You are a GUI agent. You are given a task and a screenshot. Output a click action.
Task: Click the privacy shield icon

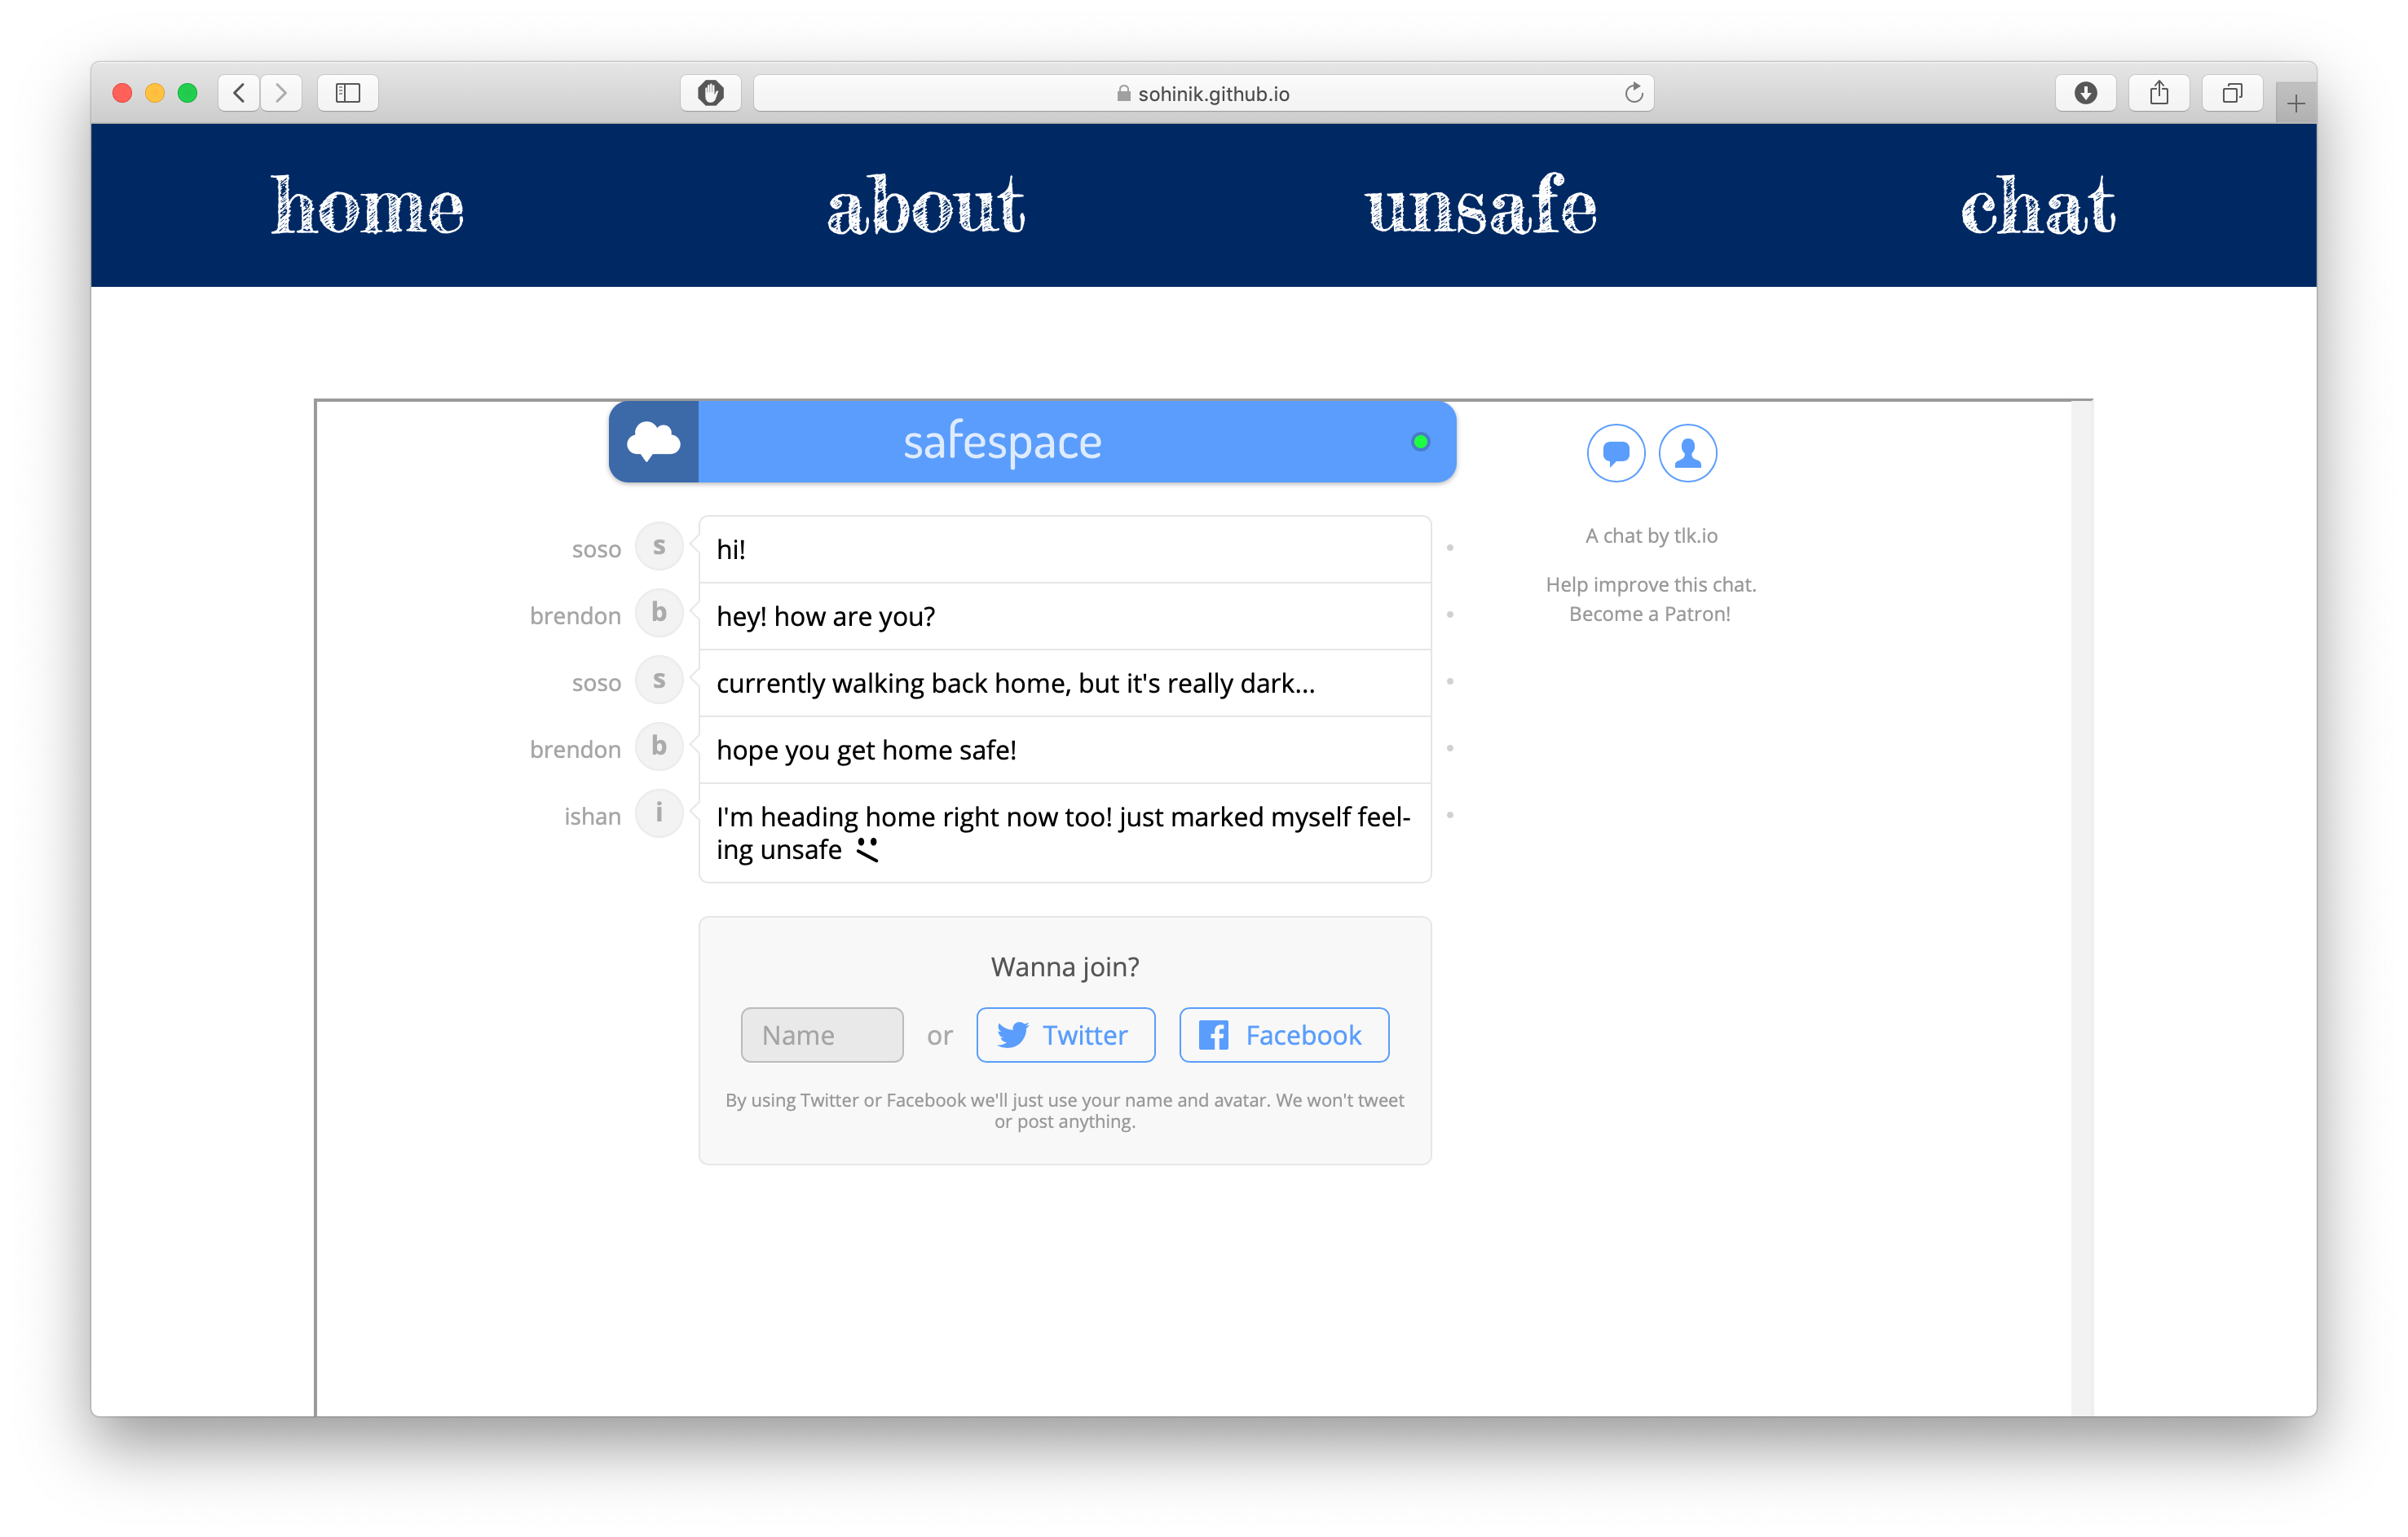[x=710, y=93]
